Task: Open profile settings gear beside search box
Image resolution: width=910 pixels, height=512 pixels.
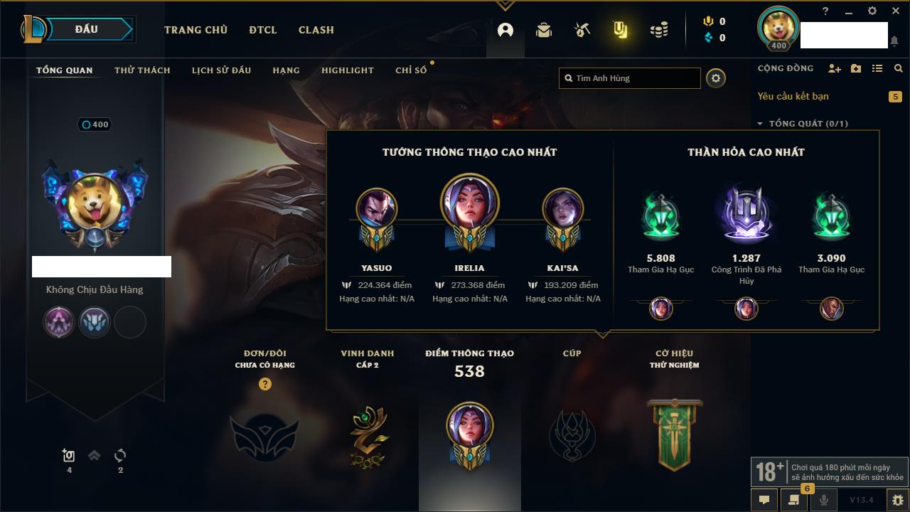Action: 716,78
